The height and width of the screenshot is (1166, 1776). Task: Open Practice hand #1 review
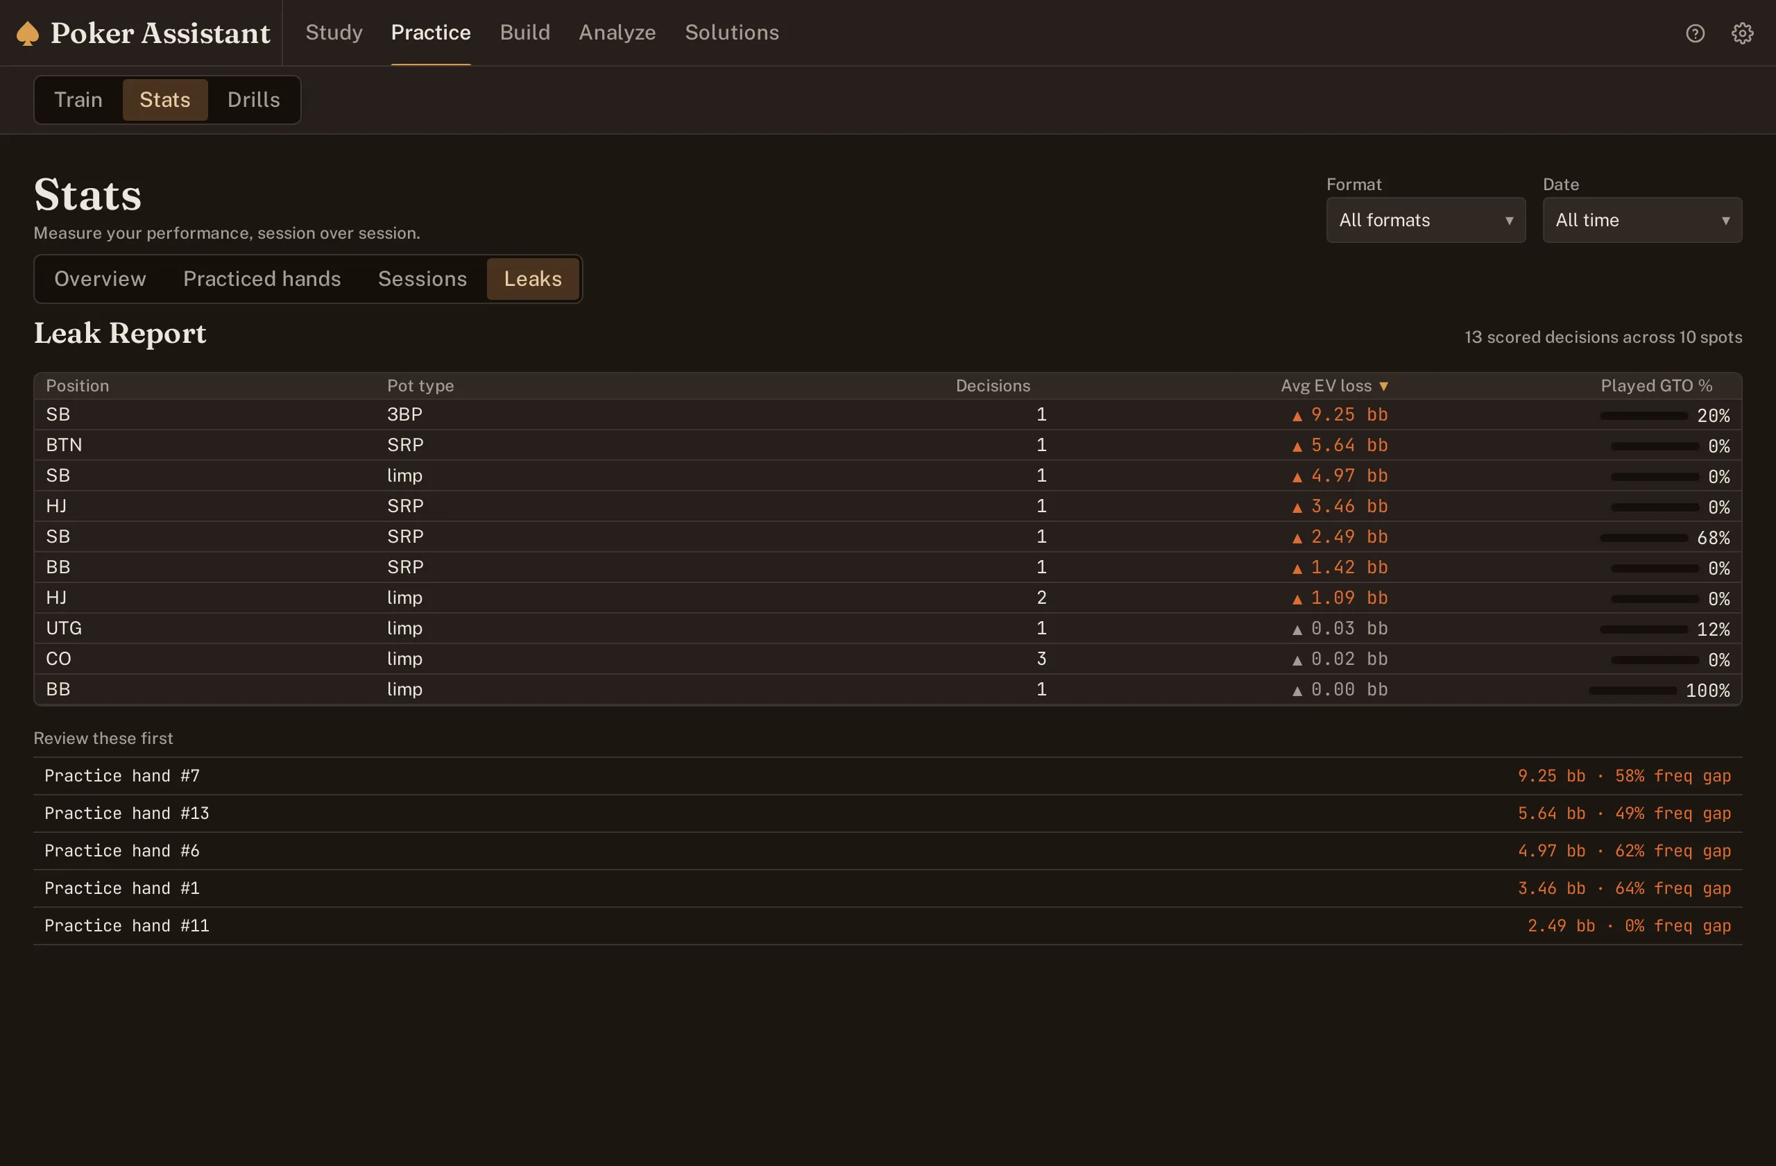887,888
